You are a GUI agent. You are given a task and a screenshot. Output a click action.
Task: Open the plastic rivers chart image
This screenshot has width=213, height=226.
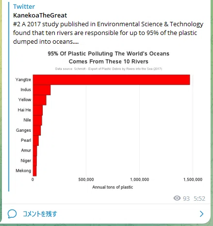(x=109, y=121)
